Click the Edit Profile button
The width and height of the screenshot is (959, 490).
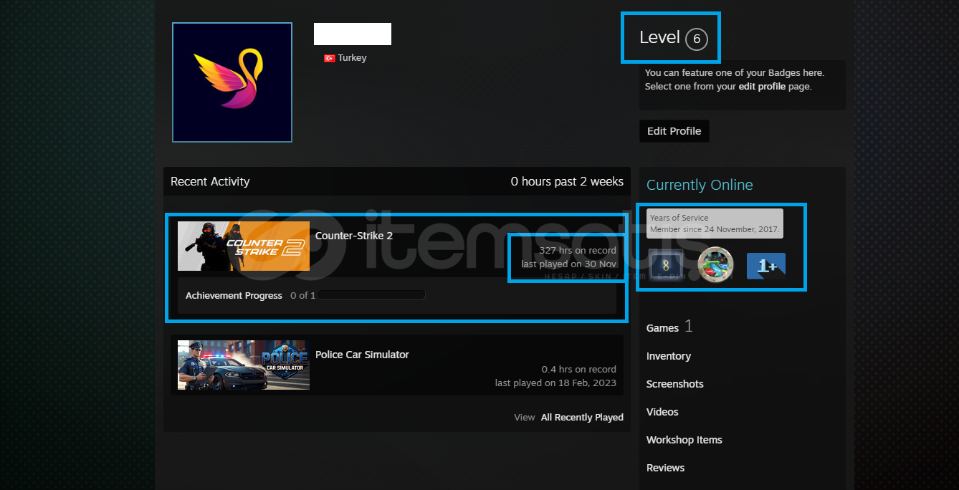click(674, 131)
